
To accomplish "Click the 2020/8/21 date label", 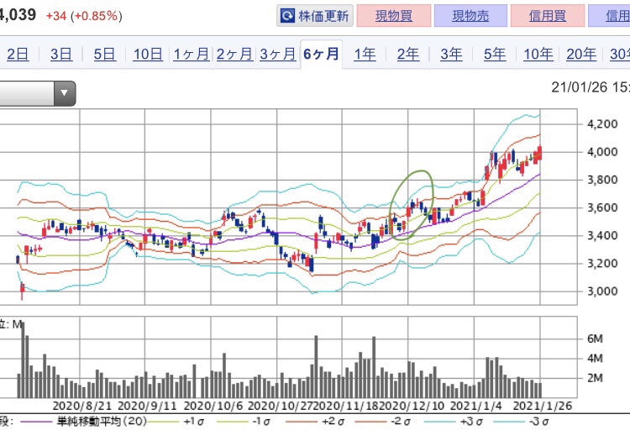I will tap(82, 406).
